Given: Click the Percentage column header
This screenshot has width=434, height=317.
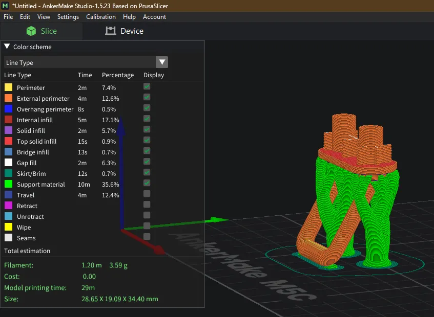Looking at the screenshot, I should coord(118,75).
